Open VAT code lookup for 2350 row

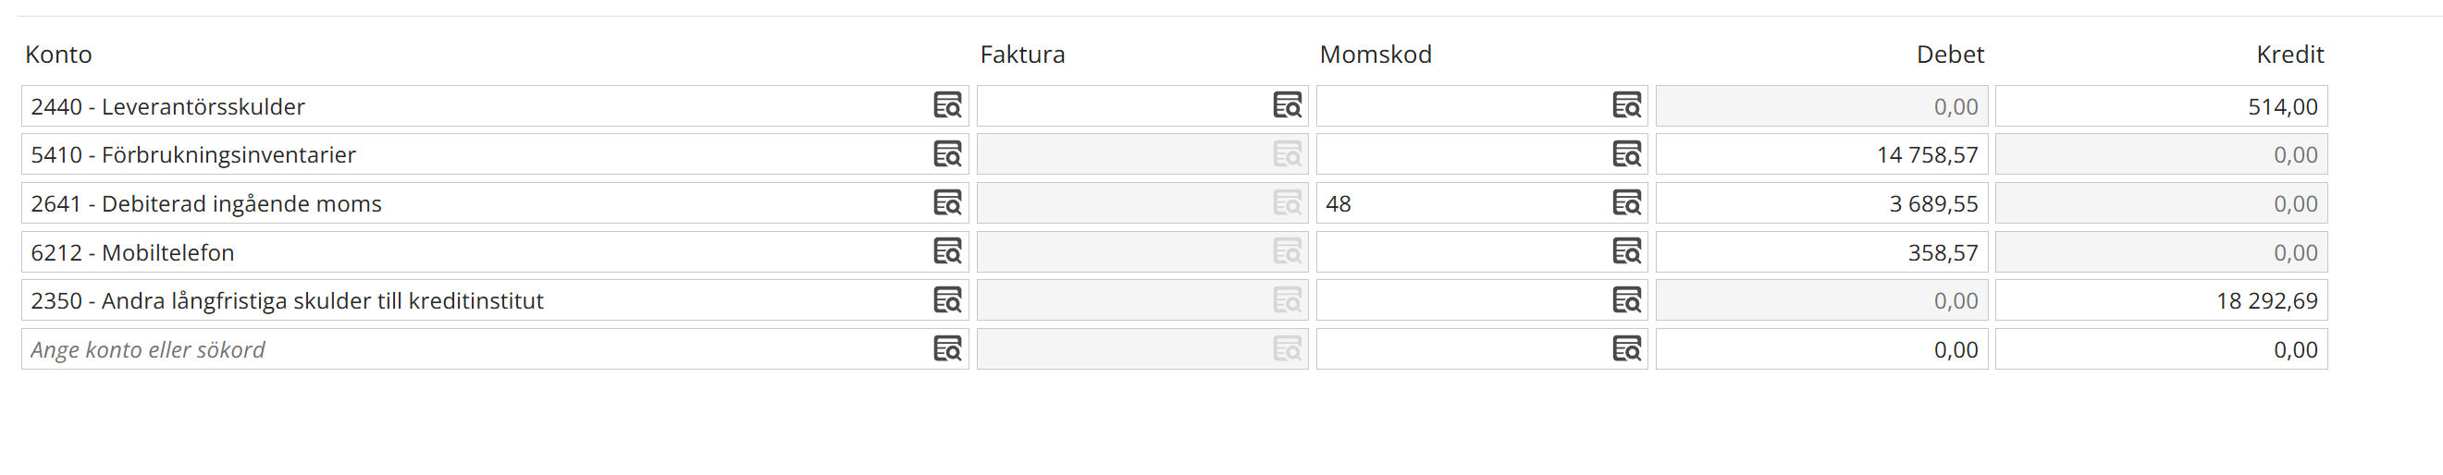point(1625,300)
